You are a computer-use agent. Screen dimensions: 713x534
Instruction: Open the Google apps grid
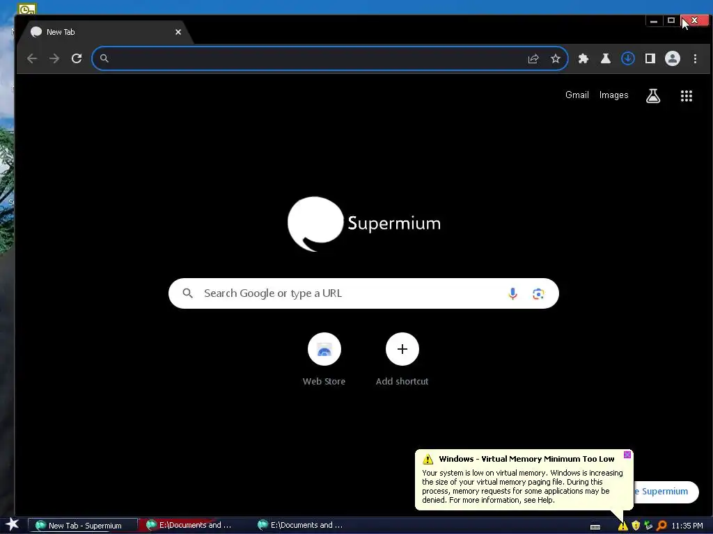coord(686,96)
